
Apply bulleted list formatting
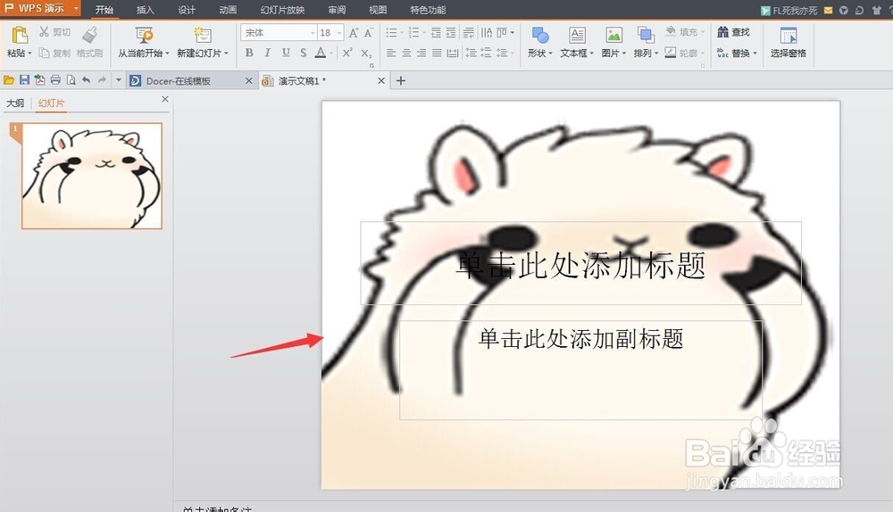pyautogui.click(x=391, y=32)
